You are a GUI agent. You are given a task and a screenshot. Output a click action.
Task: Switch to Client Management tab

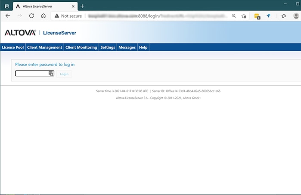[x=45, y=47]
